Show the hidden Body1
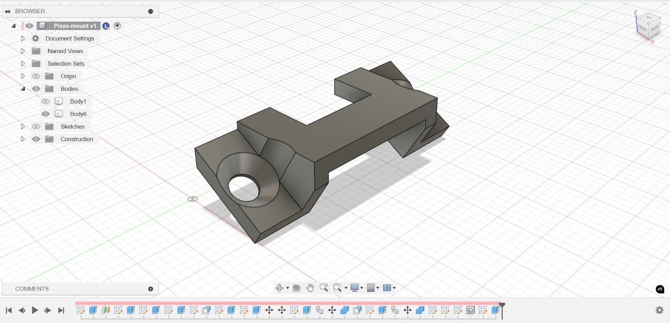 46,102
